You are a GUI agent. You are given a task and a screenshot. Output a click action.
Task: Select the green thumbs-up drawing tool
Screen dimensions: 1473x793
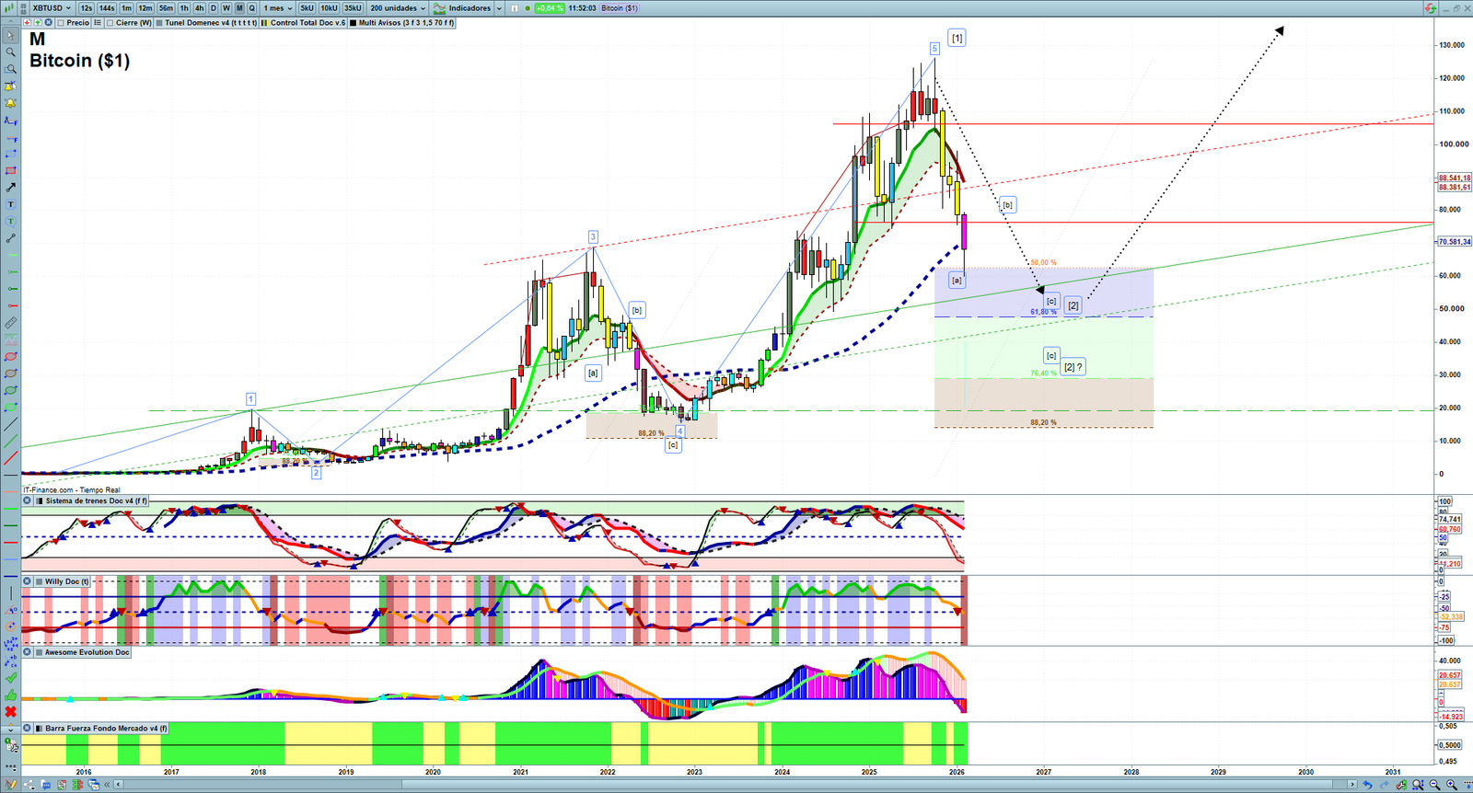(x=10, y=695)
